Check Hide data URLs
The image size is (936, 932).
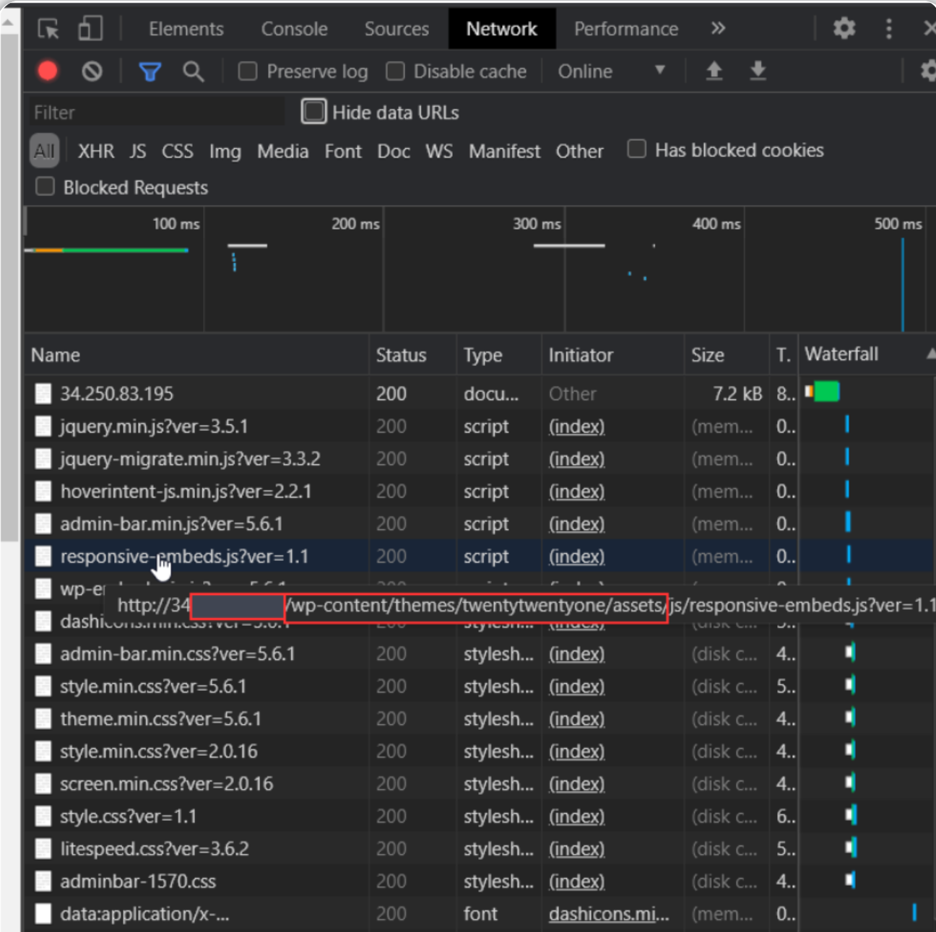[x=313, y=111]
